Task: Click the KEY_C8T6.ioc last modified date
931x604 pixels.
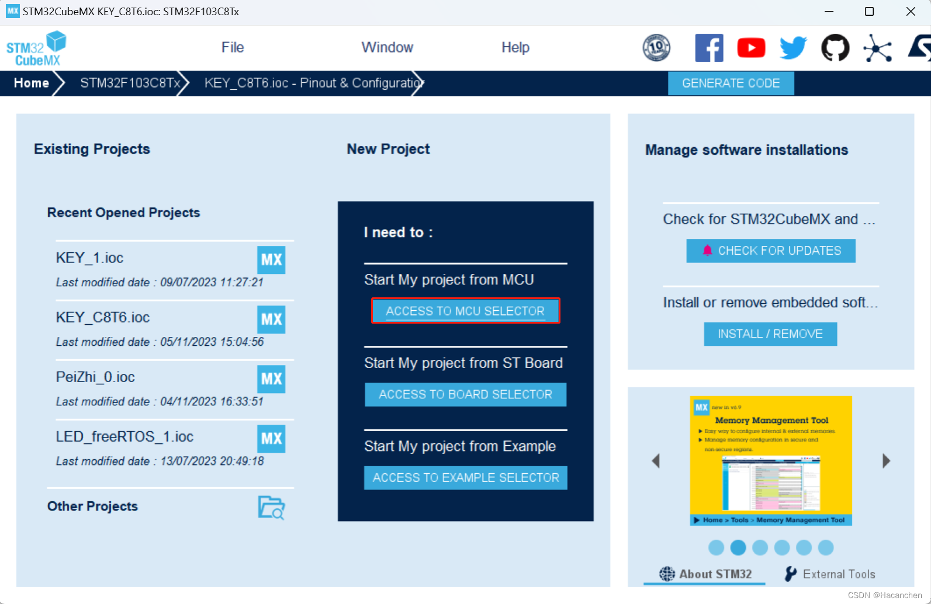Action: pos(160,342)
